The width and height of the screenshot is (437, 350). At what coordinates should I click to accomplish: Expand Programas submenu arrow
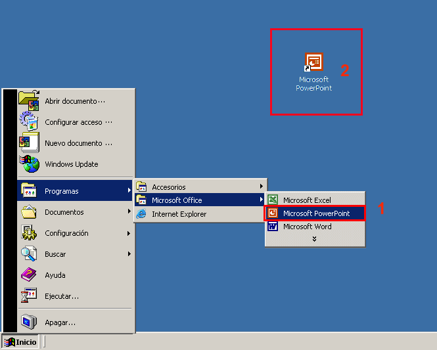coord(129,190)
